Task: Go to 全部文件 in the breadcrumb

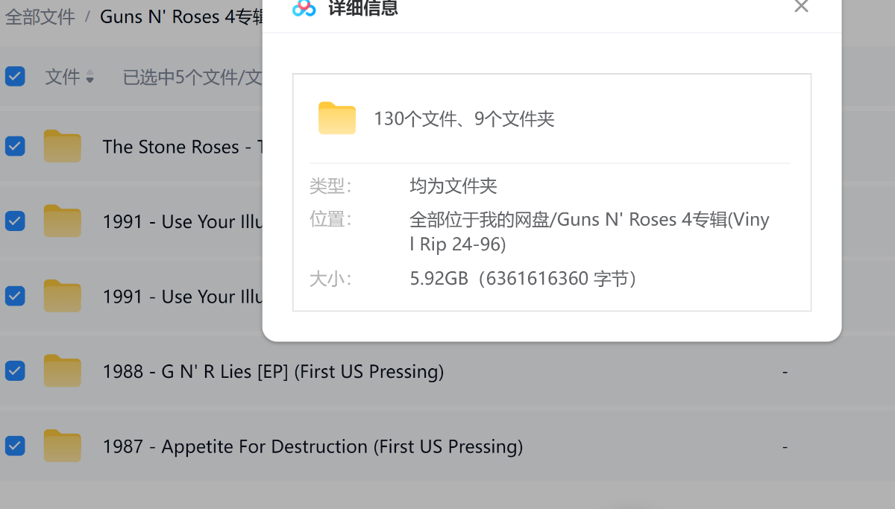Action: [x=40, y=17]
